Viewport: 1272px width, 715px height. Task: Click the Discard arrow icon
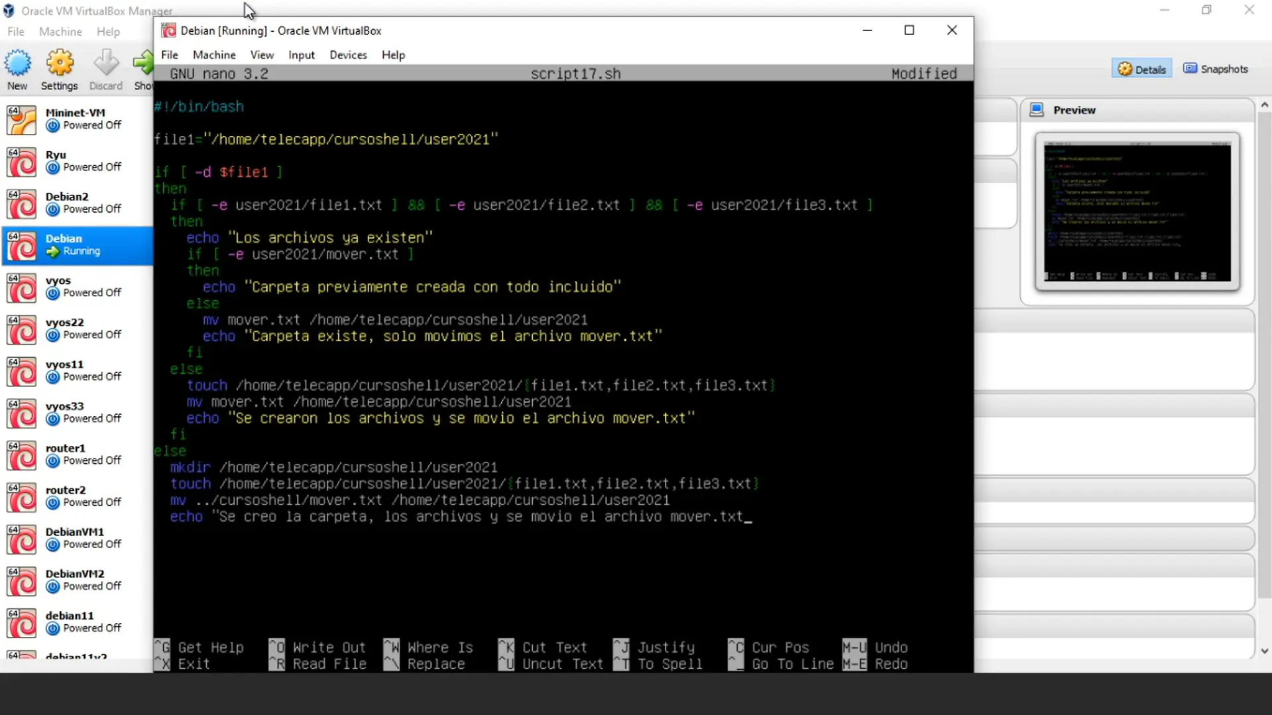(106, 64)
